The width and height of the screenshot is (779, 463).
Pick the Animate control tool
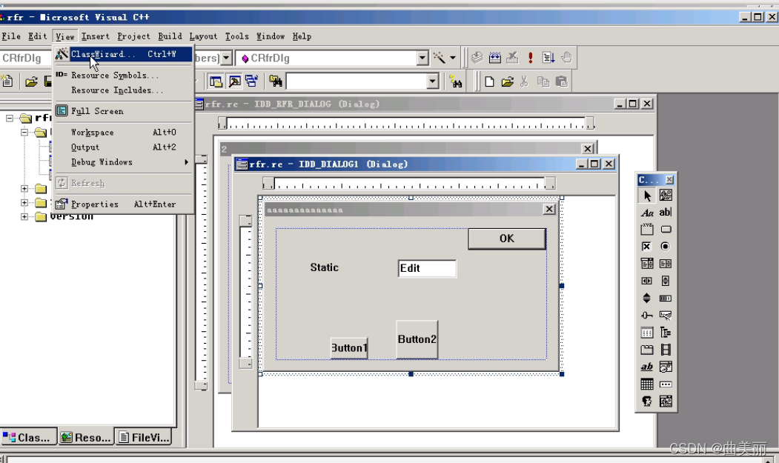coord(666,350)
